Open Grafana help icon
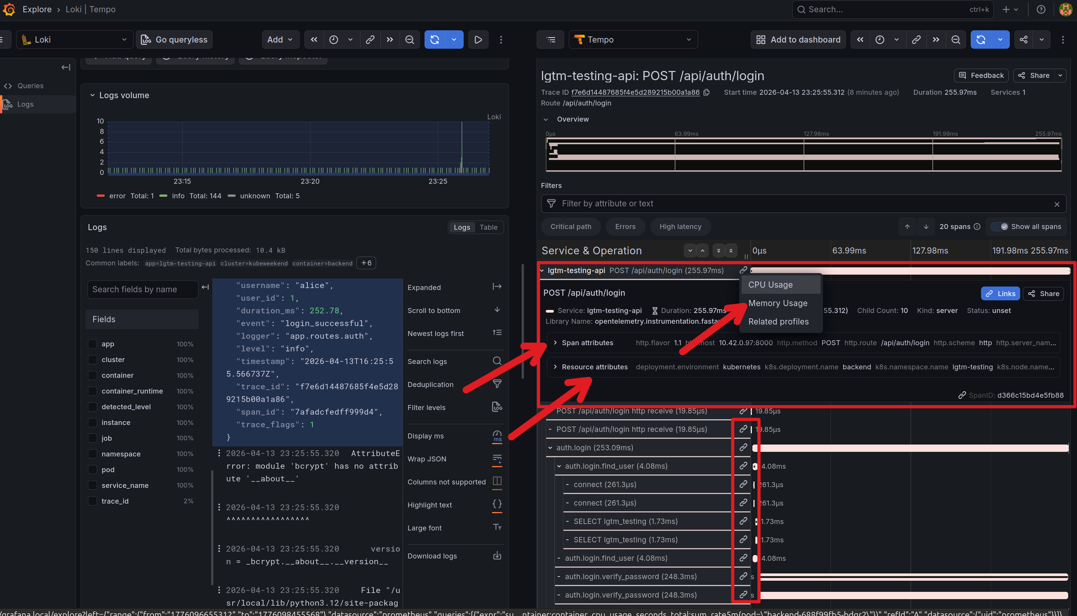The image size is (1077, 616). tap(1041, 9)
